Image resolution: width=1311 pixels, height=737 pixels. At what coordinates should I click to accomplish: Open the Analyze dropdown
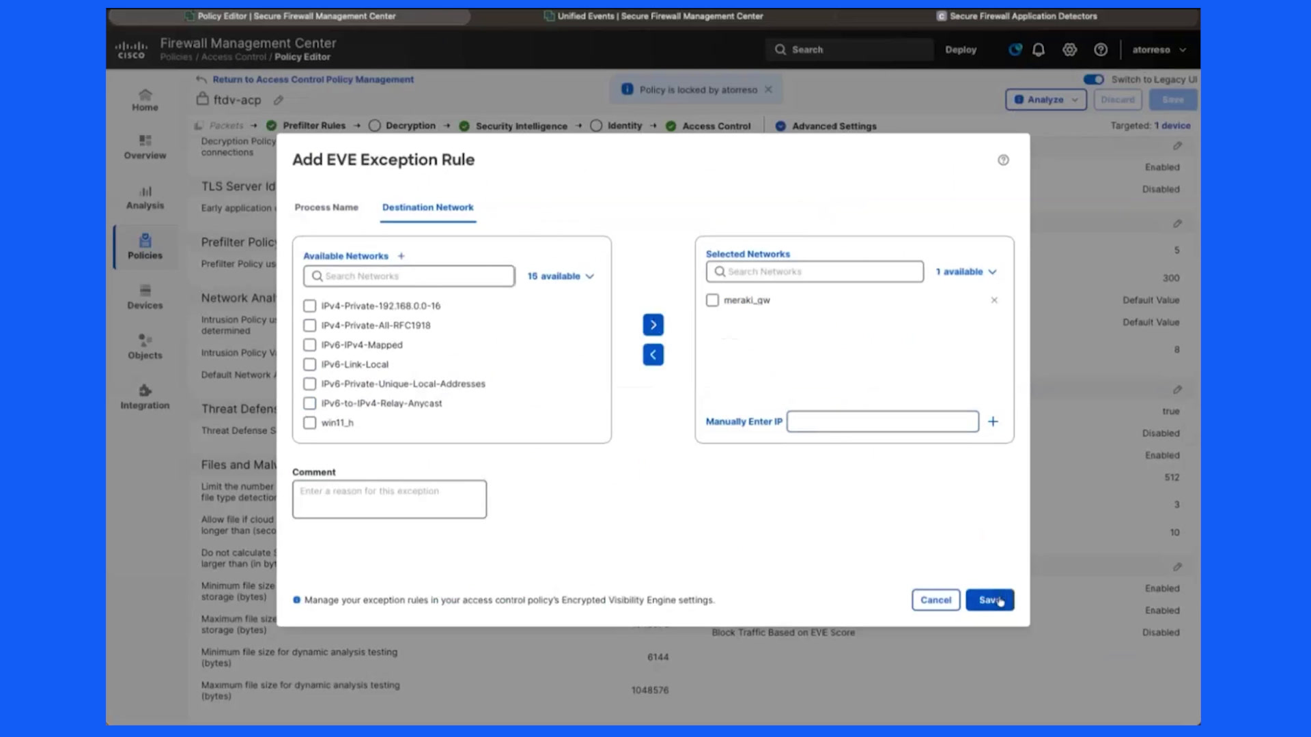[1045, 100]
